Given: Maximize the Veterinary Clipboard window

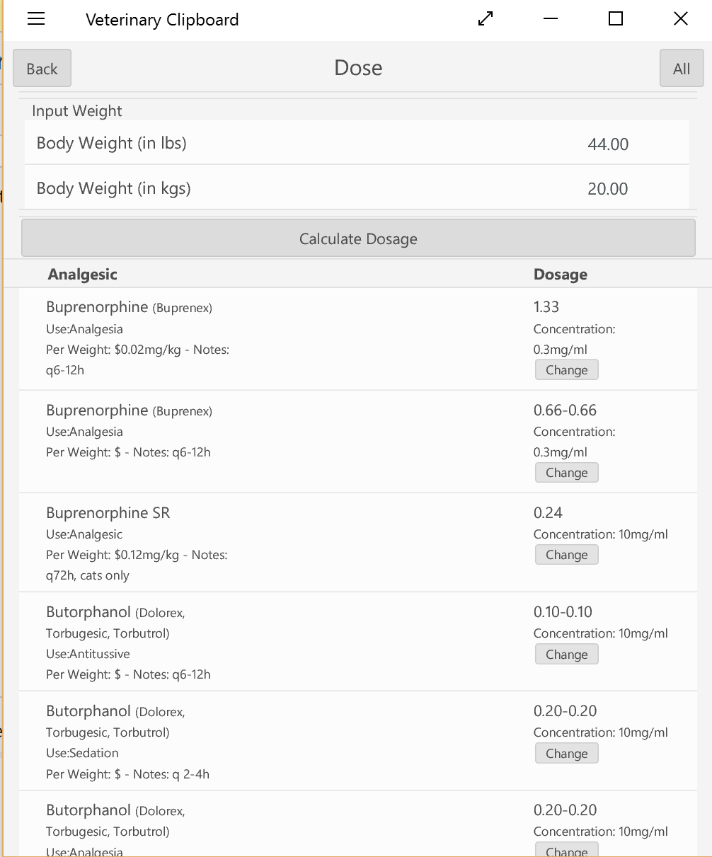Looking at the screenshot, I should pyautogui.click(x=616, y=19).
